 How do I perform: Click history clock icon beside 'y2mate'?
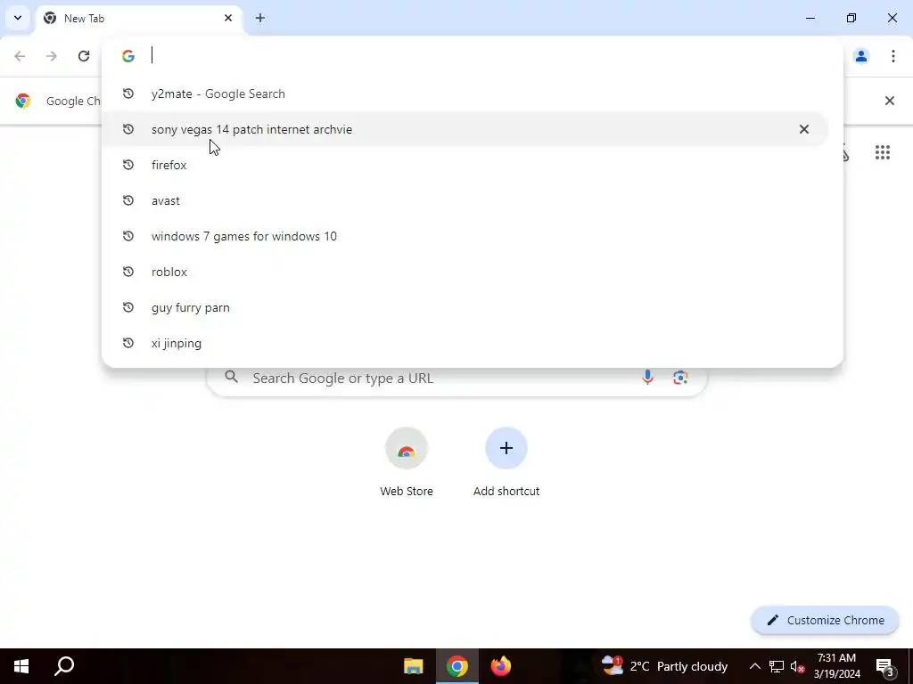(x=128, y=93)
